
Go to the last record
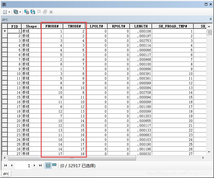click(x=41, y=166)
